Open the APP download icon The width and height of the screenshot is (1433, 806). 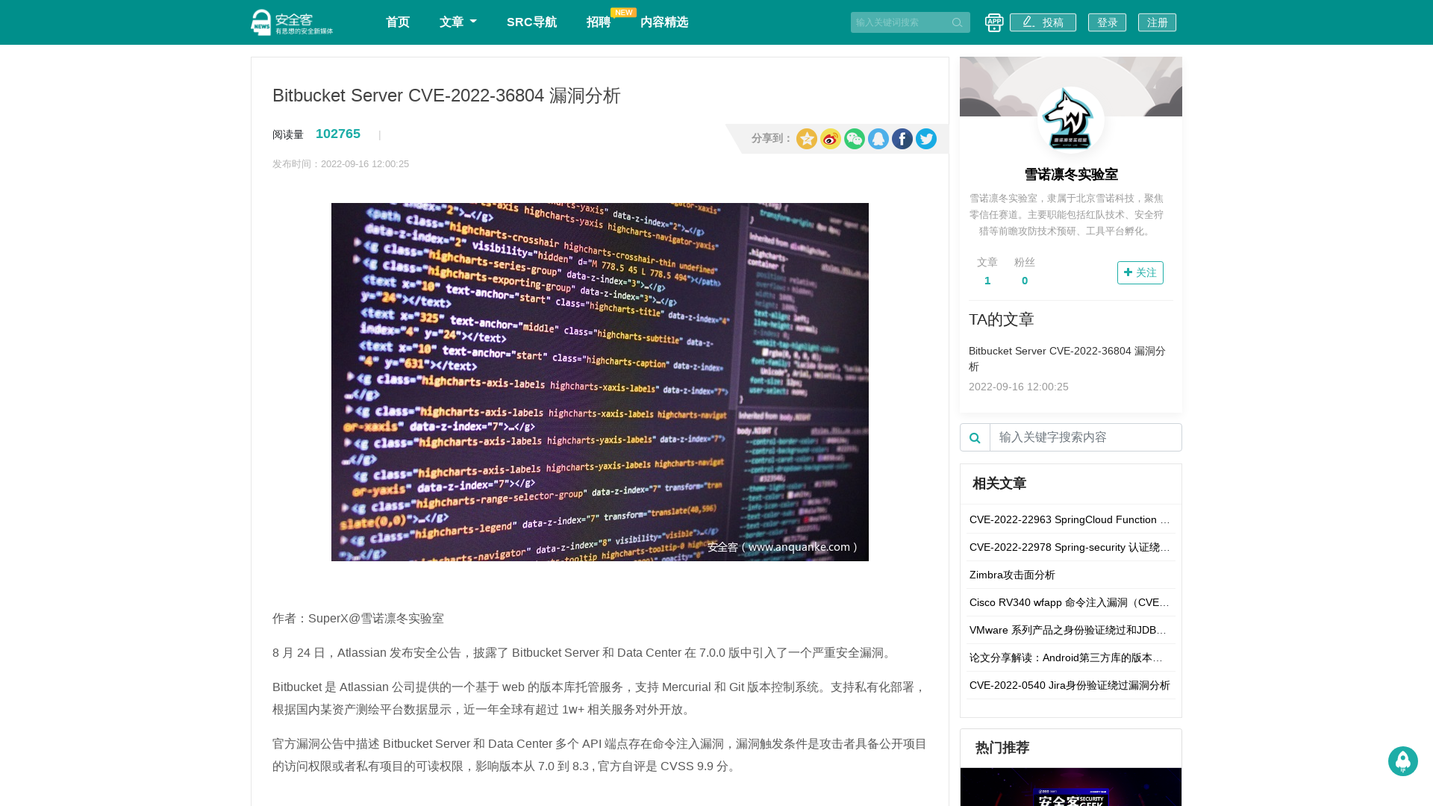[x=993, y=22]
